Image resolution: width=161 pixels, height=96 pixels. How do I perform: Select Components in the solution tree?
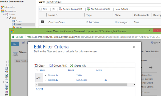click(x=10, y=11)
